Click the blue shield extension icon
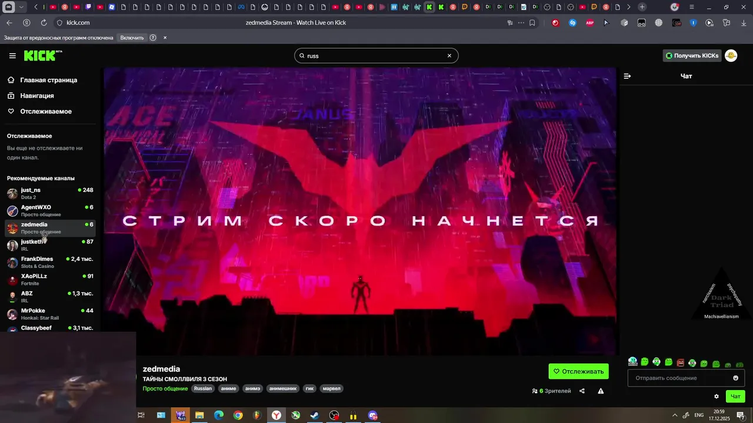This screenshot has width=753, height=423. tap(693, 23)
